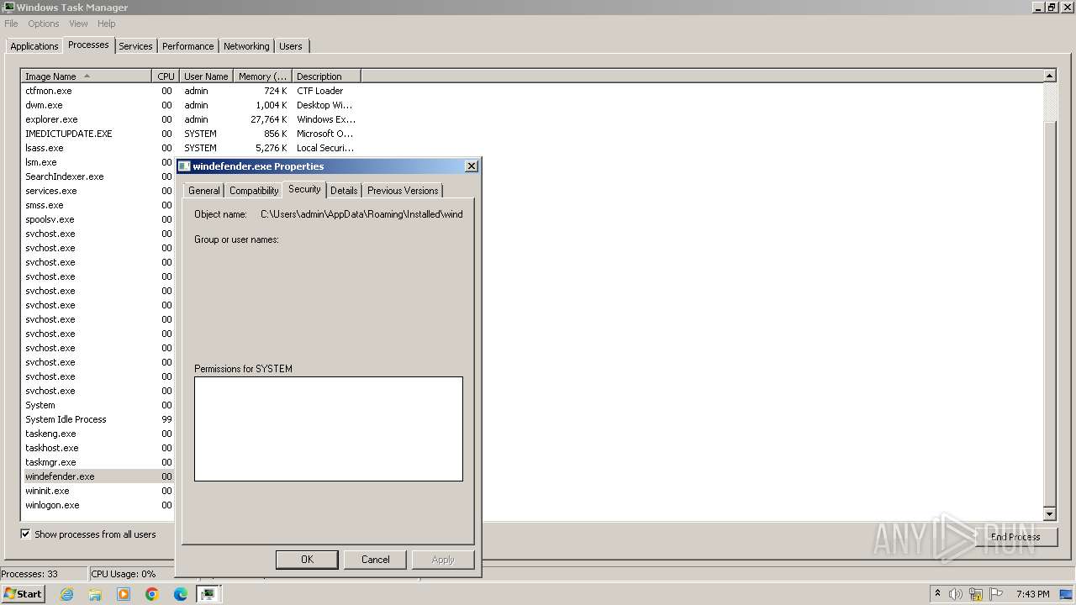Screen dimensions: 1076x605
Task: Select the IMEDICTUPDATE.EXE process row
Action: tap(191, 134)
